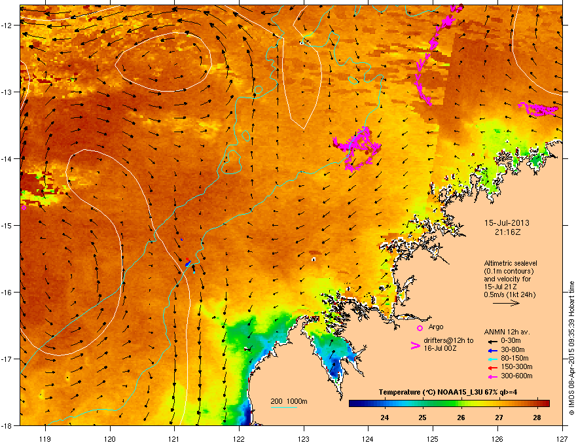Click the longitude axis label '126'
Screen dimensions: 576x445
[x=497, y=439]
